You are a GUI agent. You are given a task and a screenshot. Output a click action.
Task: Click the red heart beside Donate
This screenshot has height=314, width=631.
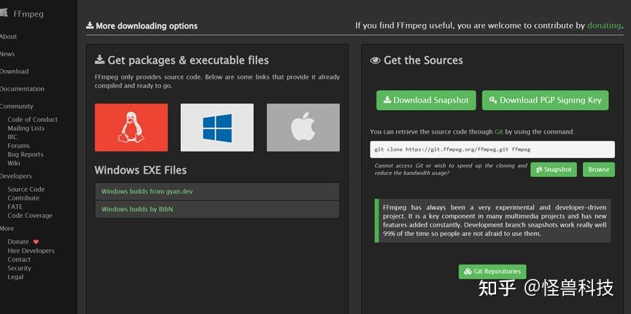(x=36, y=242)
